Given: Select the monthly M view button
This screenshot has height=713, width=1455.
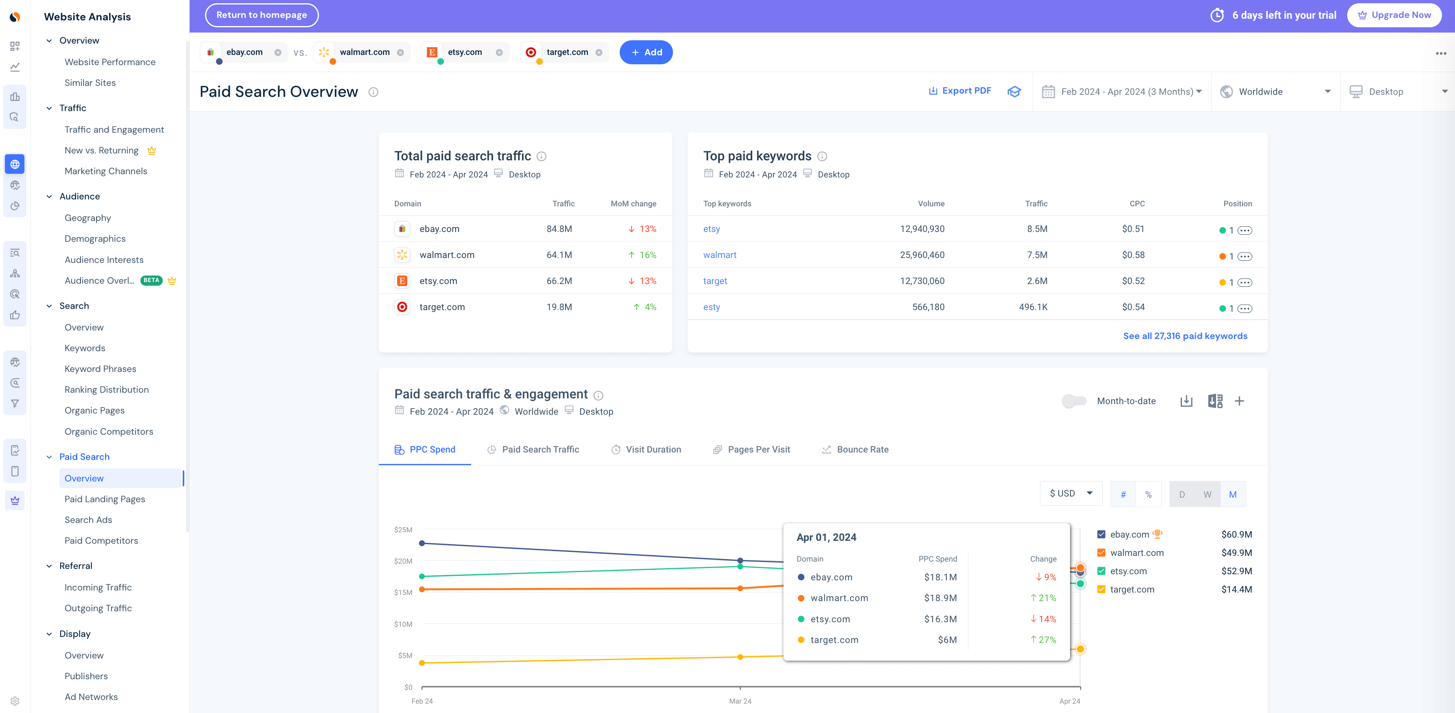Looking at the screenshot, I should coord(1232,494).
